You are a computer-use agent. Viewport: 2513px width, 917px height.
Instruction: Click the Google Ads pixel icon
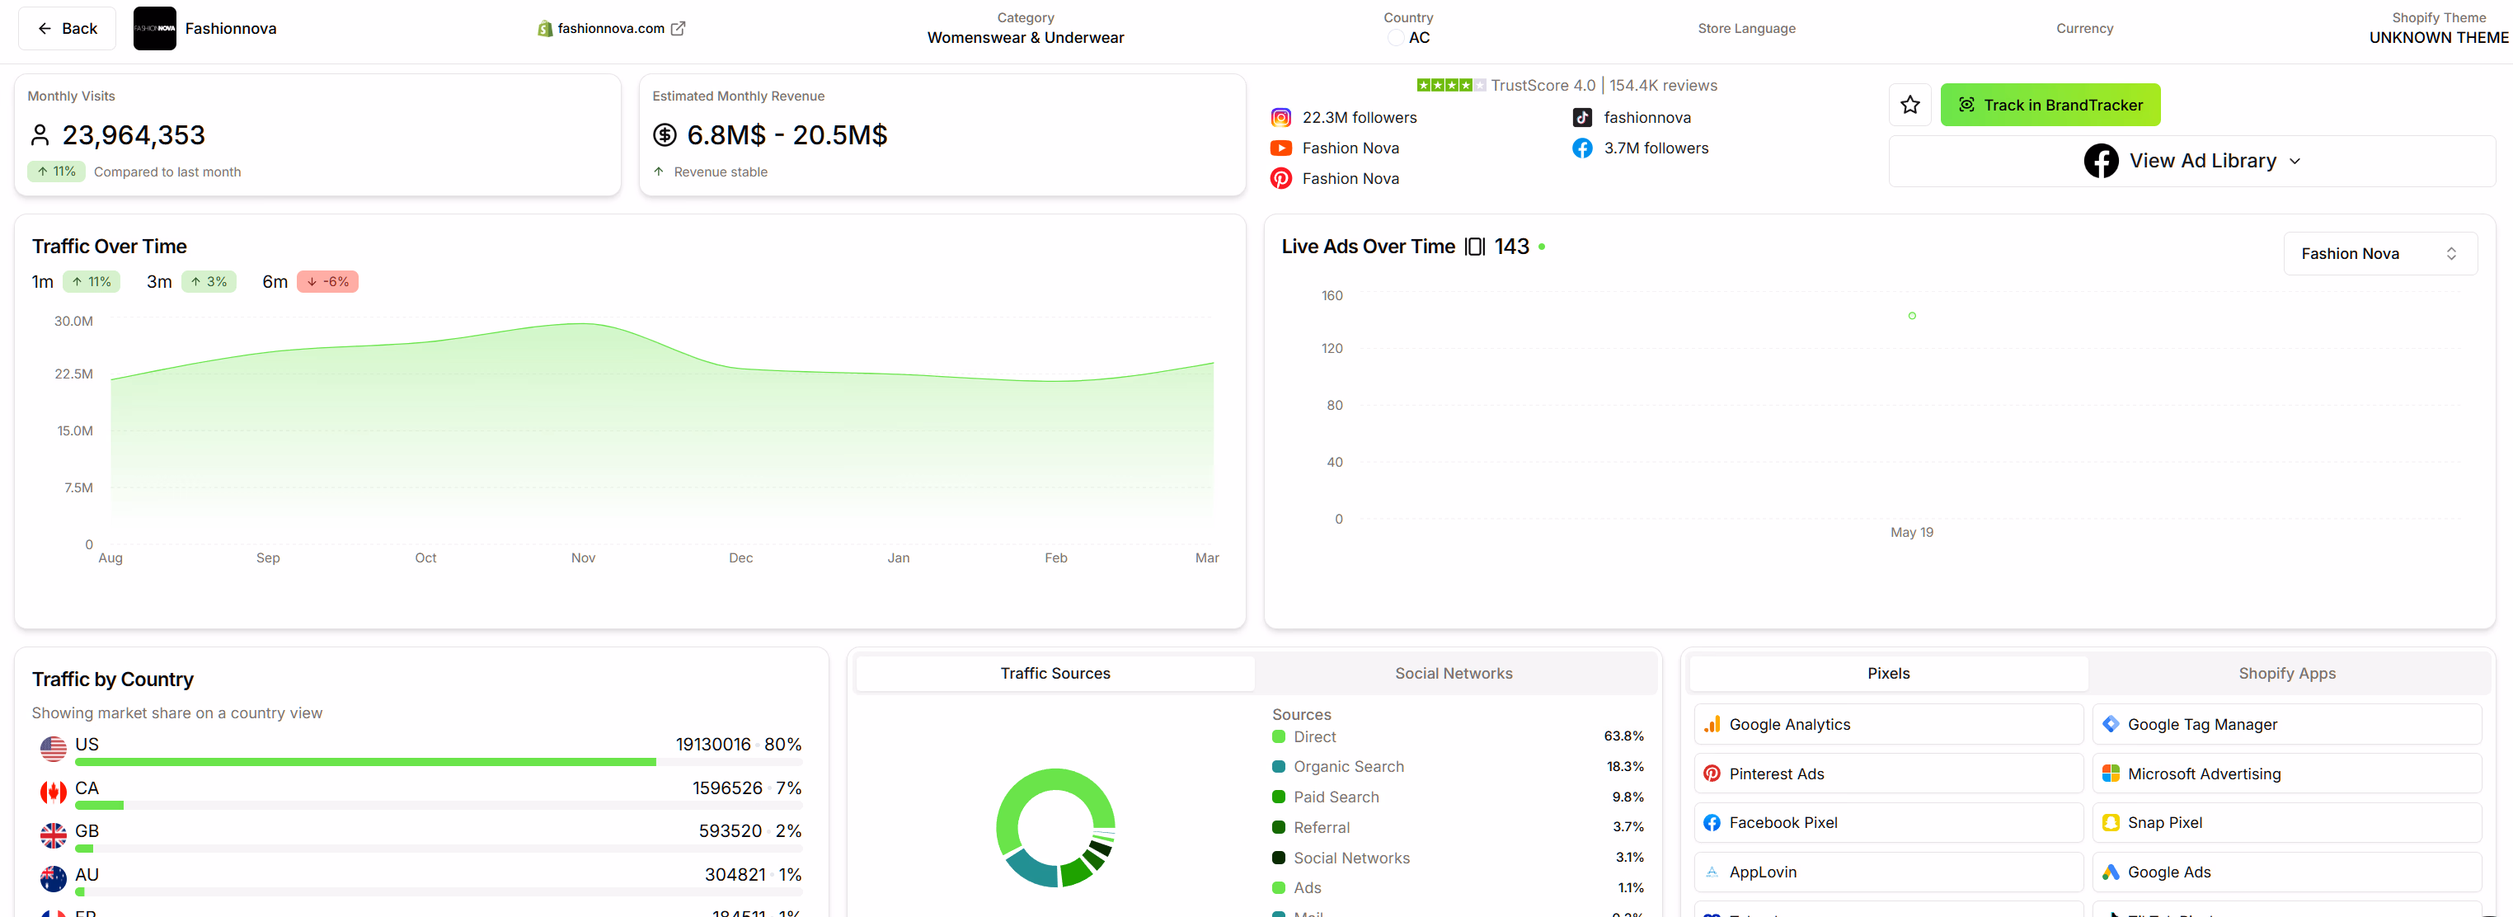[2110, 872]
